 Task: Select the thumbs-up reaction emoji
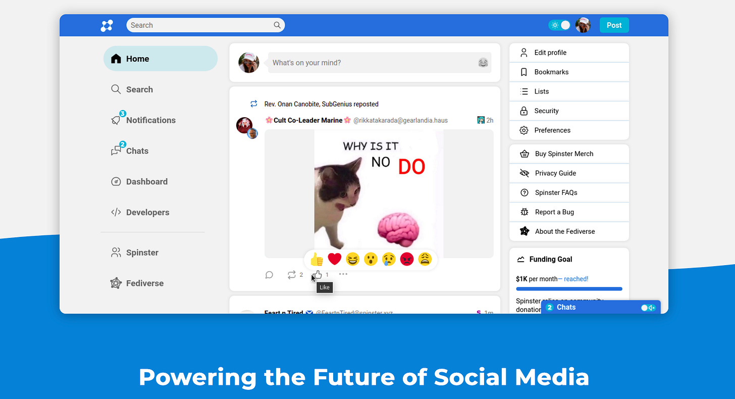[x=317, y=259]
